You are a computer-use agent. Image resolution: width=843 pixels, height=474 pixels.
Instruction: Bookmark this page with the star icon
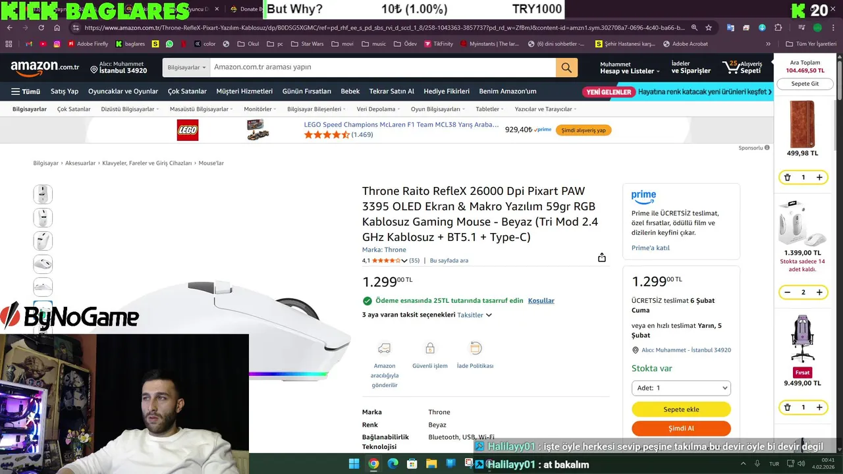pos(709,28)
